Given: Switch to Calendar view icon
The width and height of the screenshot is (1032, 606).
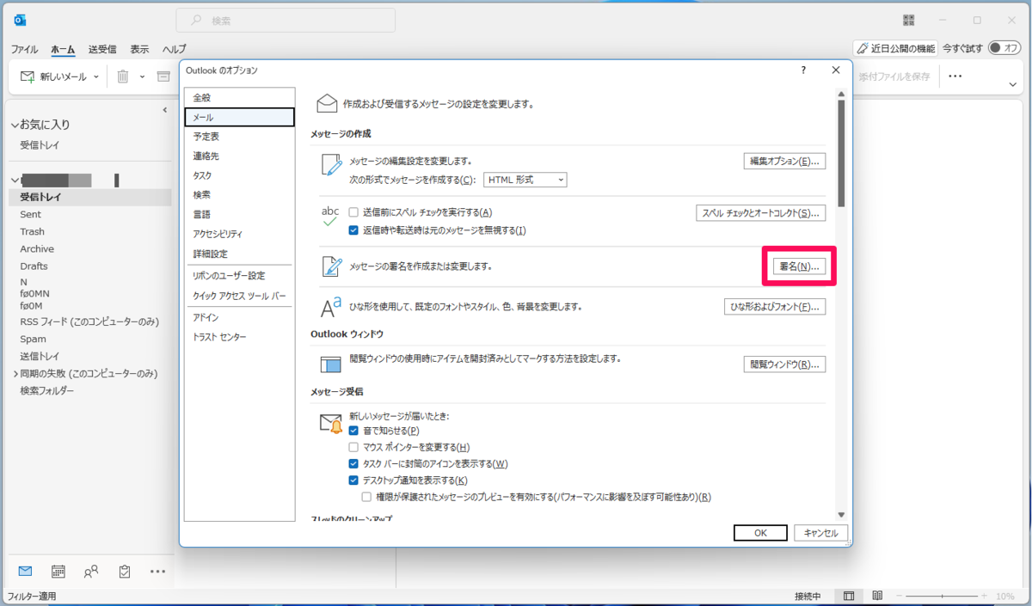Looking at the screenshot, I should click(58, 572).
